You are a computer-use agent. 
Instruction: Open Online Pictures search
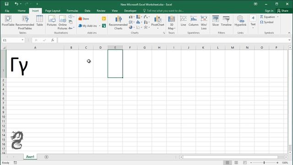pos(62,22)
